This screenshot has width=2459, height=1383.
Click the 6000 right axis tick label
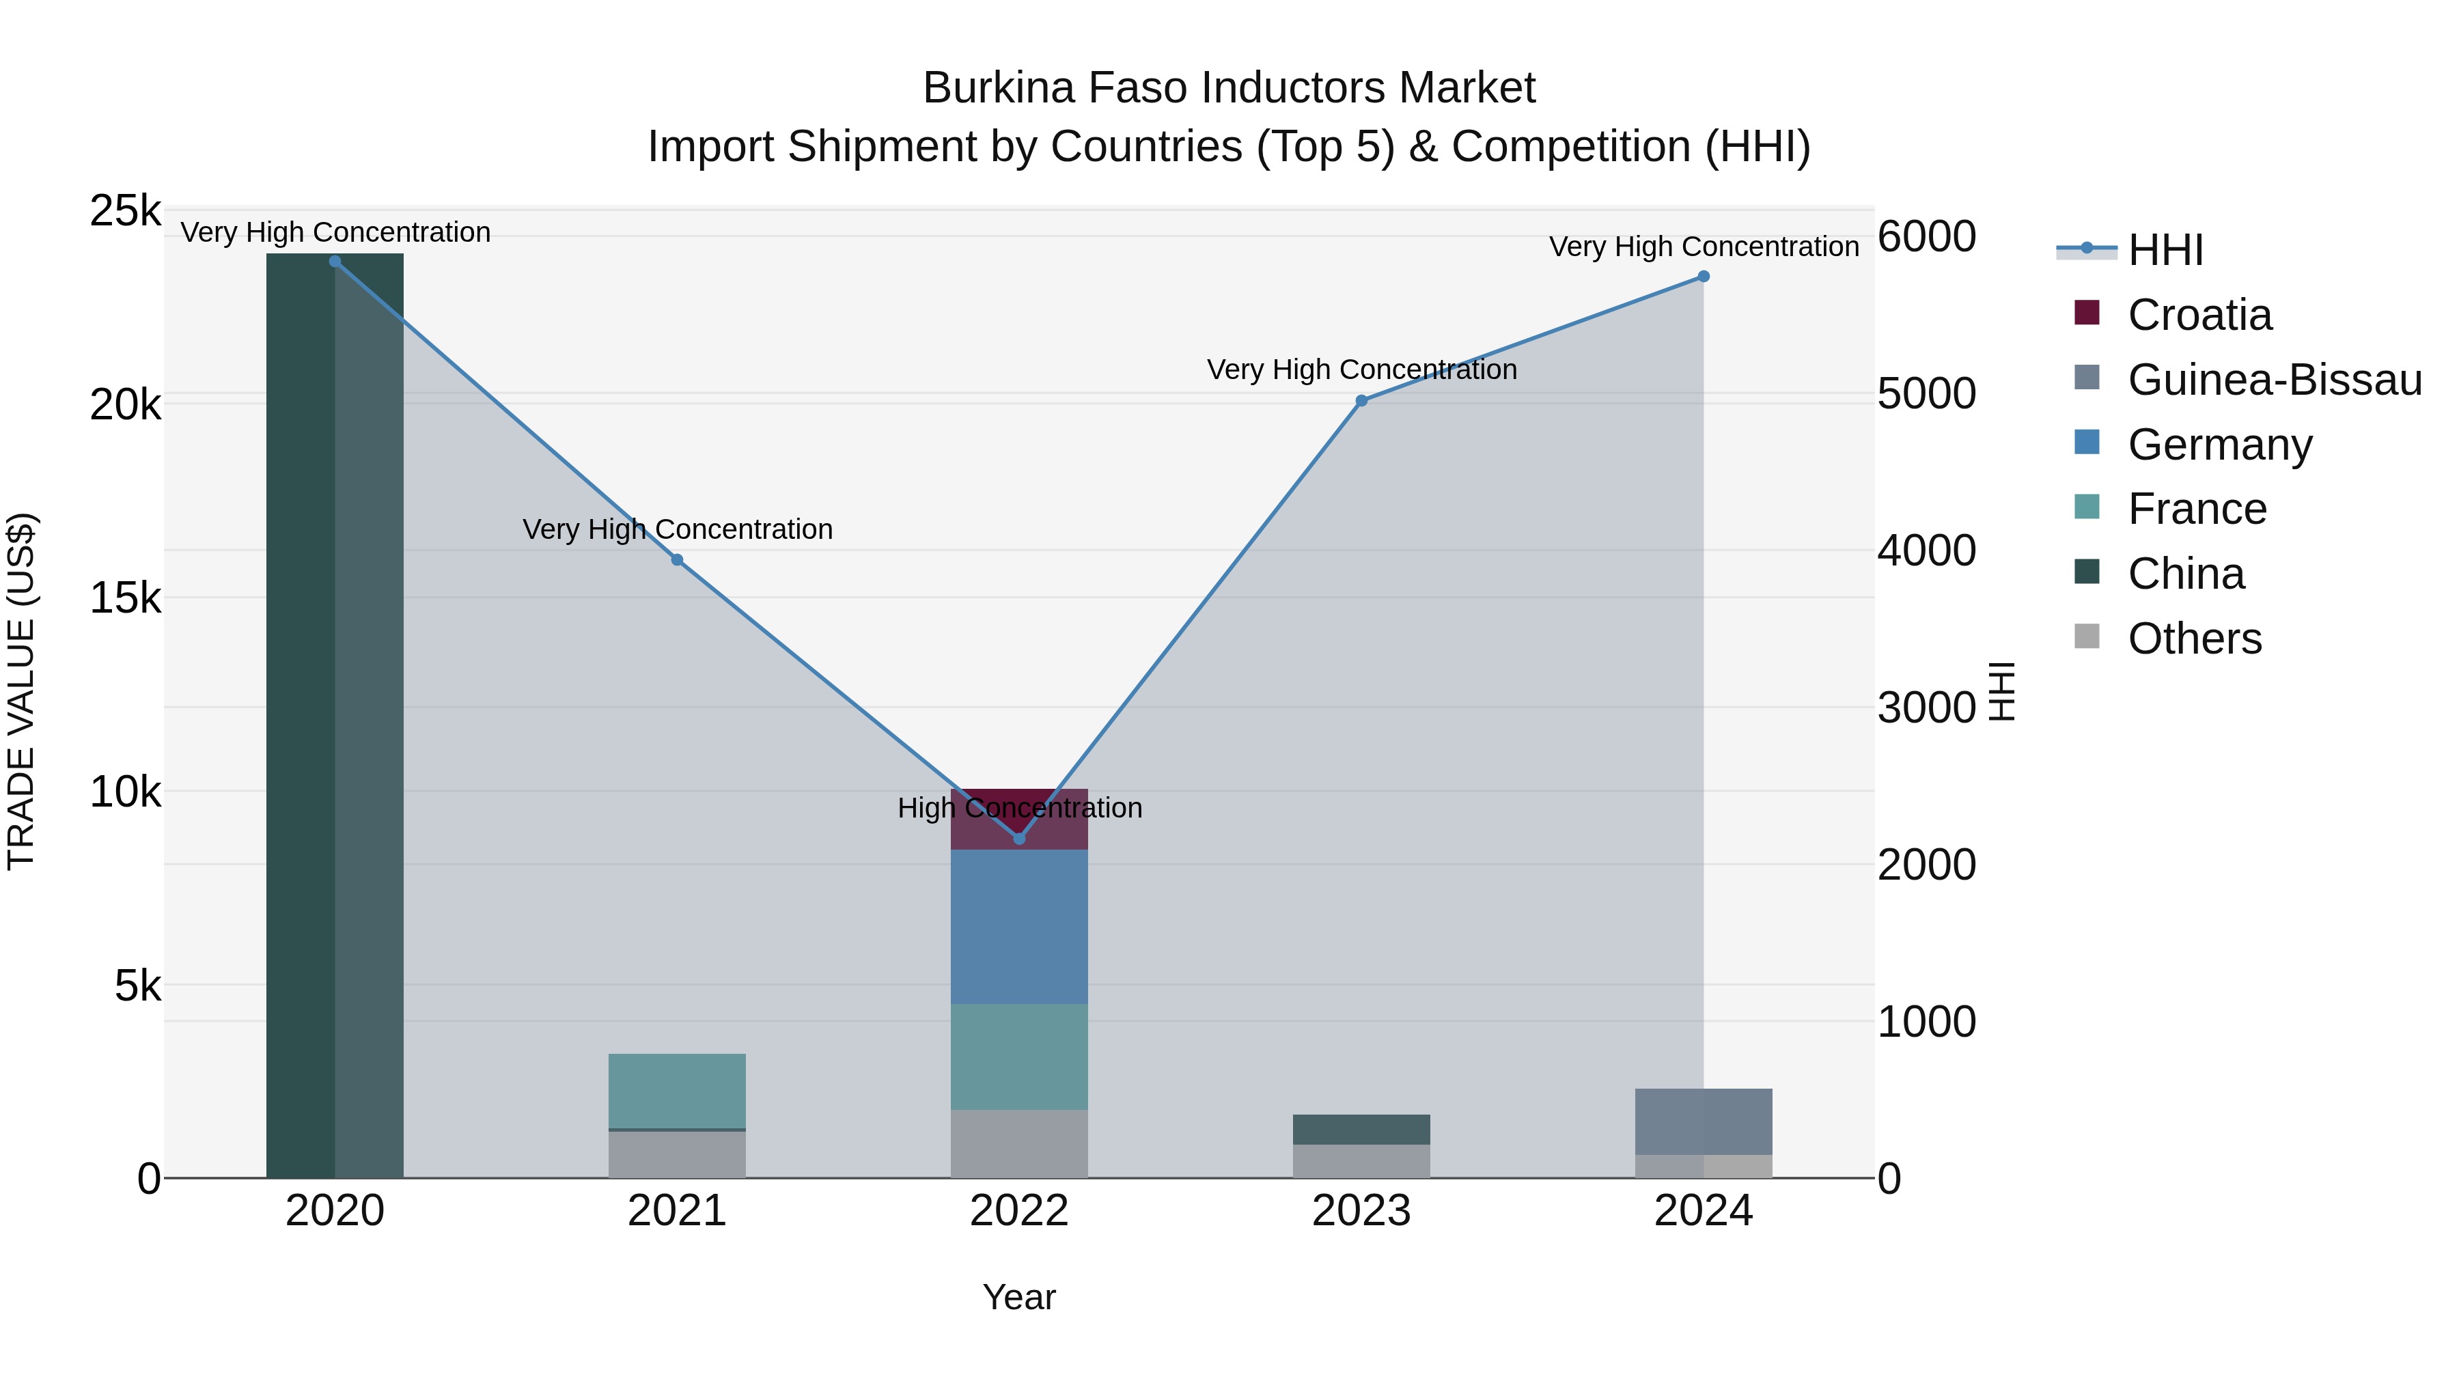(x=1926, y=237)
